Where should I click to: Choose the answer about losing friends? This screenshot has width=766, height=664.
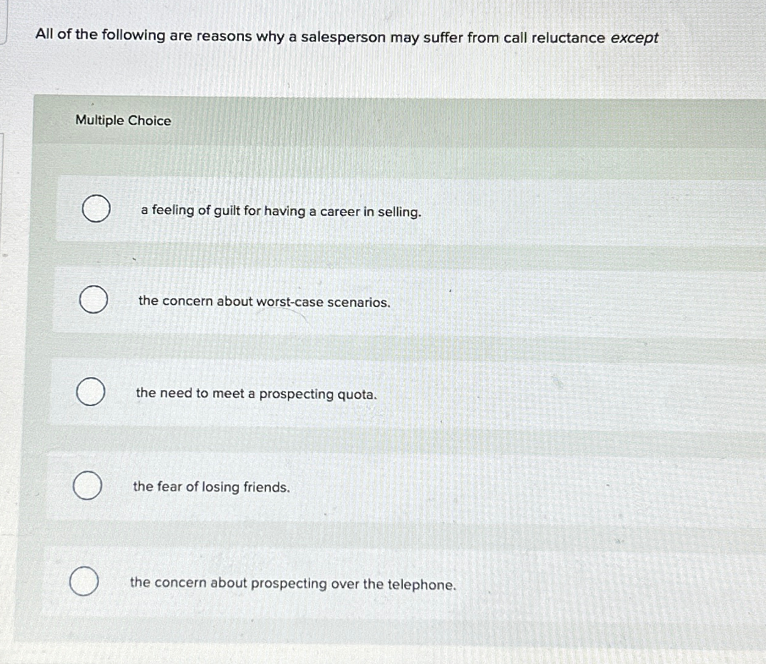212,487
